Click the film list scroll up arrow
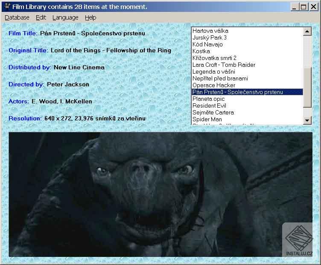 [307, 31]
